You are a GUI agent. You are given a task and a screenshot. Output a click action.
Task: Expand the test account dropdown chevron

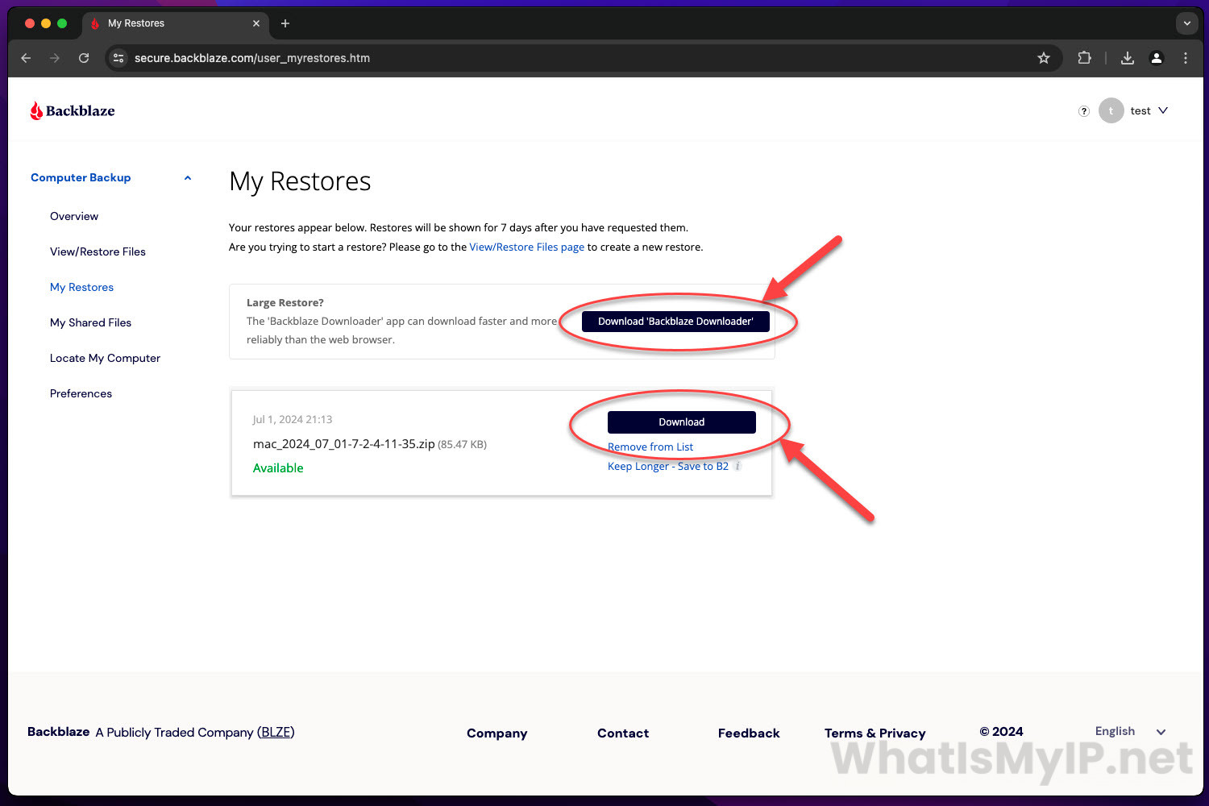[1163, 110]
